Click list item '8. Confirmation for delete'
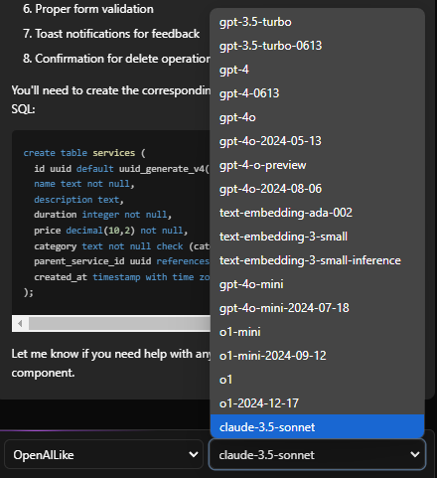437x478 pixels. [116, 59]
